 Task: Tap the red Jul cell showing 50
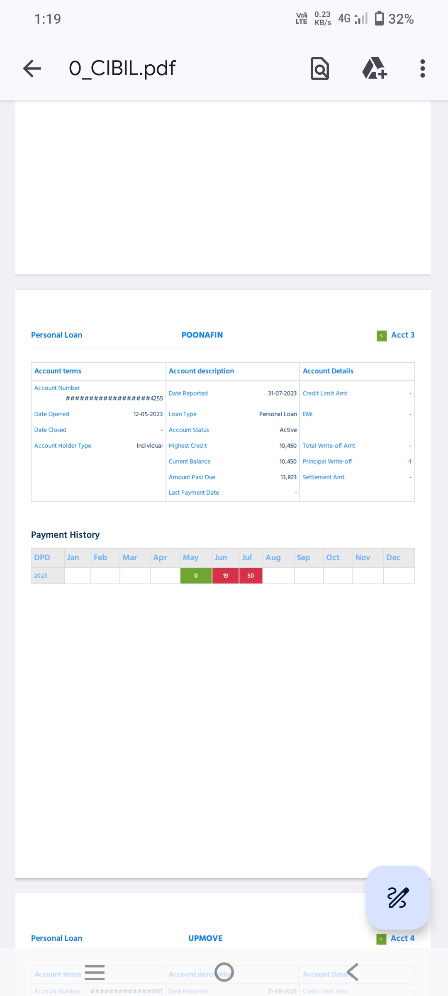click(x=251, y=576)
